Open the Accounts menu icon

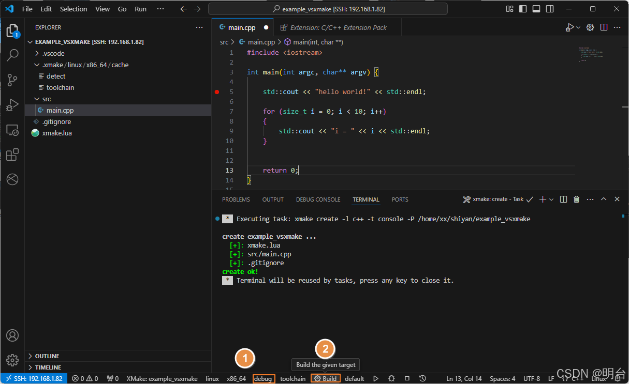coord(12,336)
